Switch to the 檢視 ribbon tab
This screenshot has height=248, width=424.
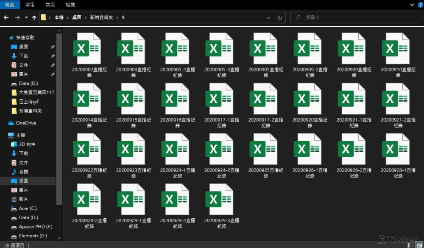70,5
